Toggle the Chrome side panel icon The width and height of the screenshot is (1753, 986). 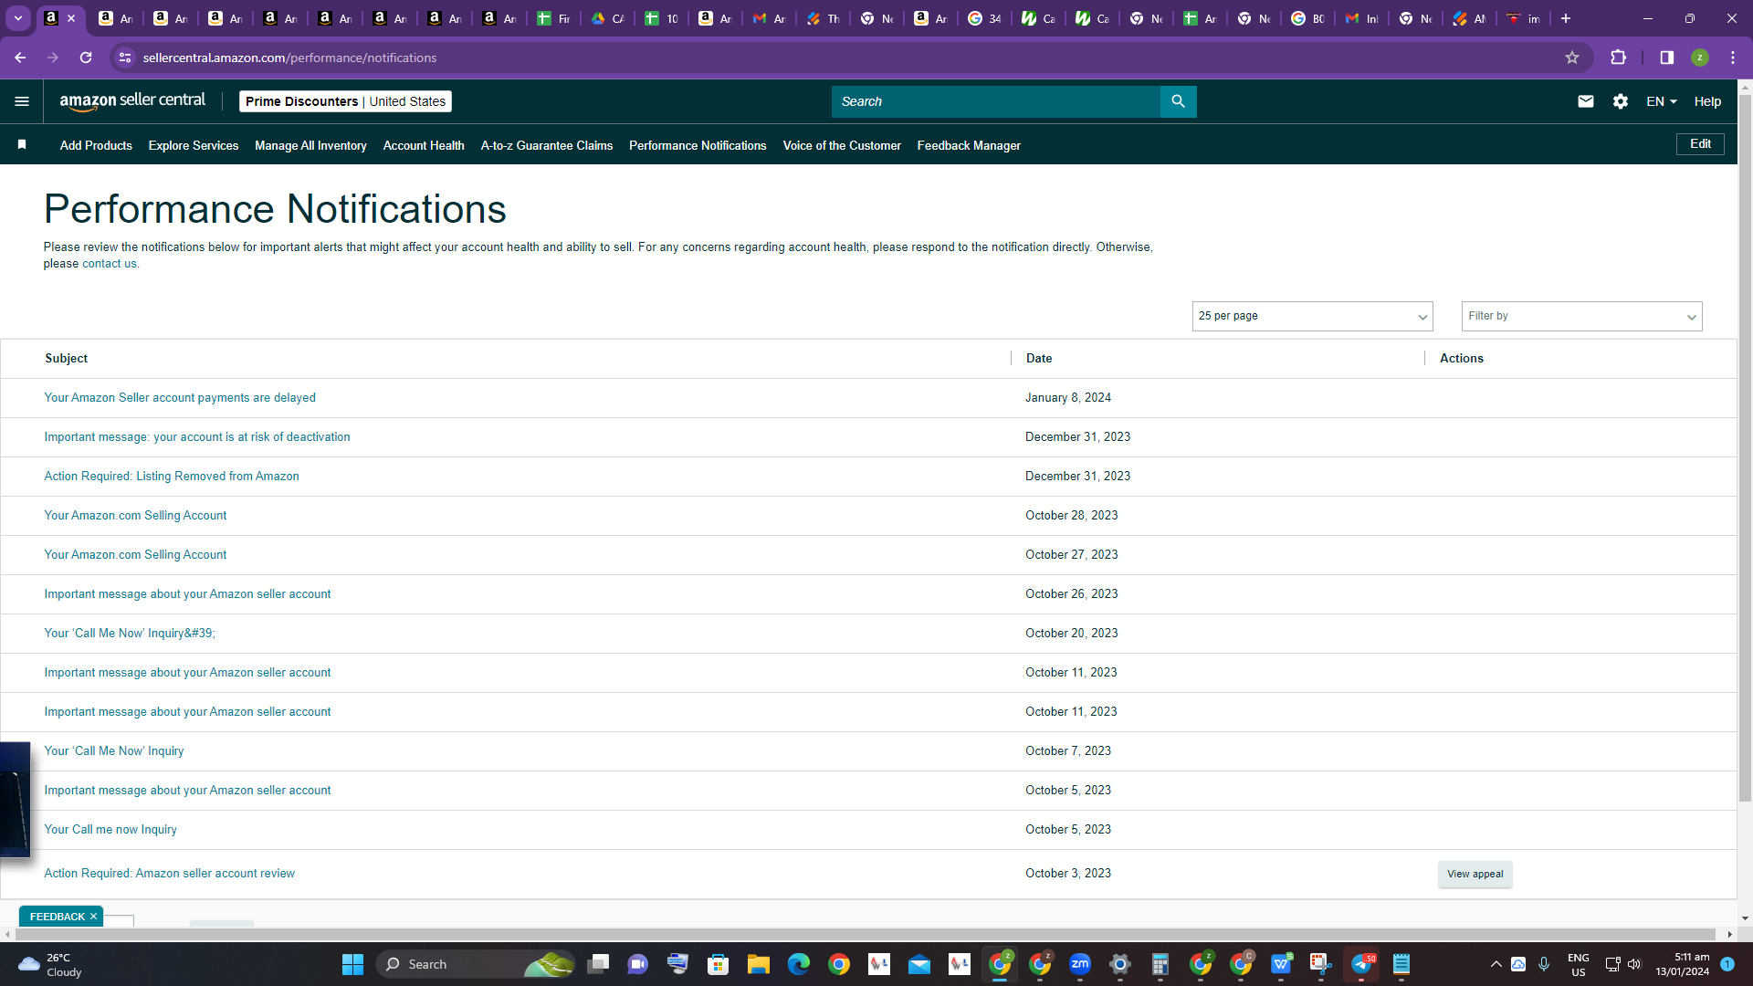coord(1667,58)
